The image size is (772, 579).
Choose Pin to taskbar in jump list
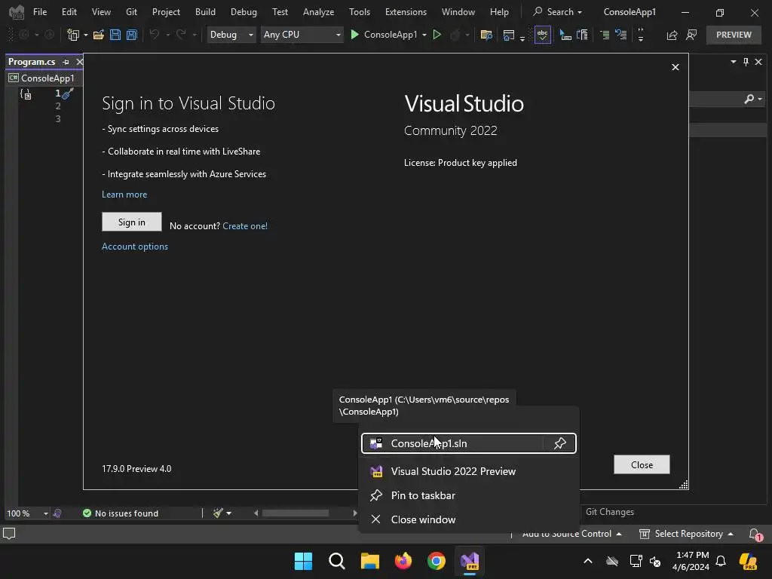[x=468, y=496]
